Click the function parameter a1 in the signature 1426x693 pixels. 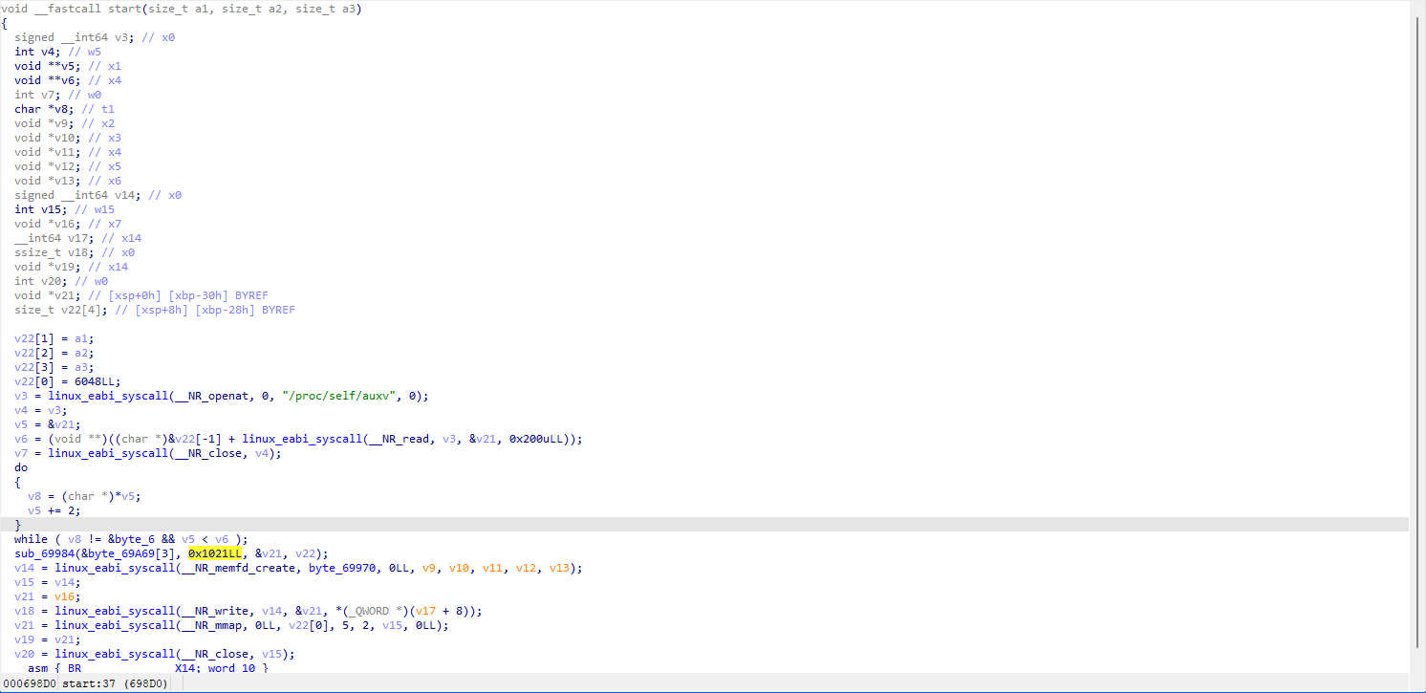click(x=196, y=8)
